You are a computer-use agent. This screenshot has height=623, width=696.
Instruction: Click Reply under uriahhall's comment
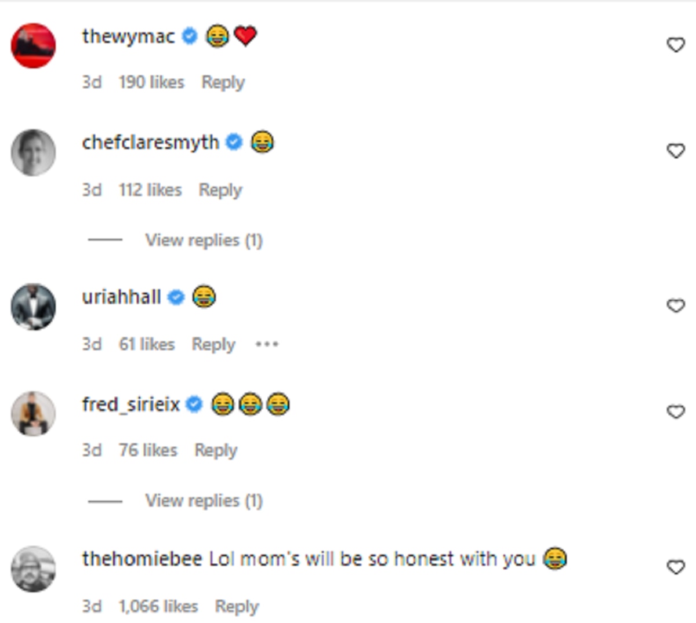[x=213, y=344]
